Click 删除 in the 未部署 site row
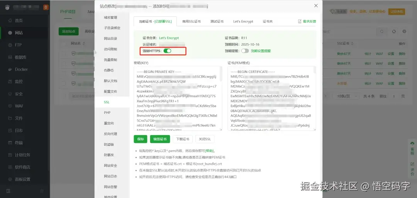The image size is (417, 198). tap(402, 83)
